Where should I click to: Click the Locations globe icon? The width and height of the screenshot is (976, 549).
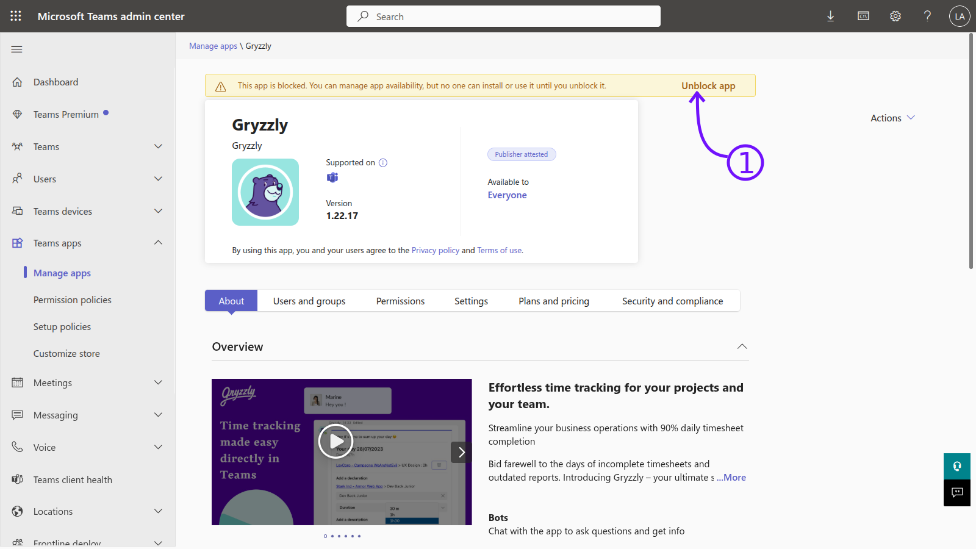pos(17,511)
